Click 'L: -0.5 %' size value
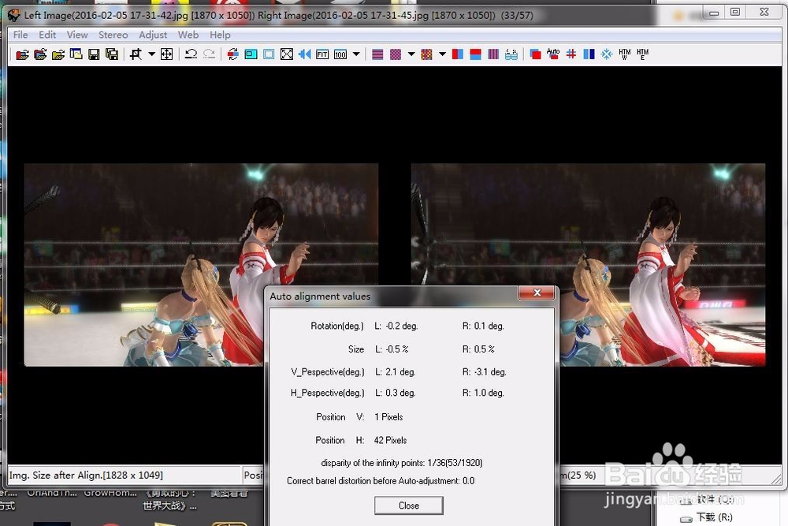 pyautogui.click(x=392, y=349)
